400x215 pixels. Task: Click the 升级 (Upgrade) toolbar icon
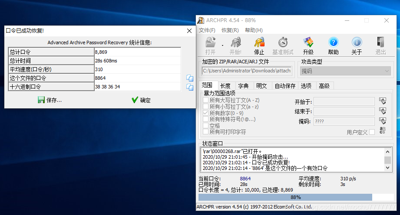tap(308, 46)
